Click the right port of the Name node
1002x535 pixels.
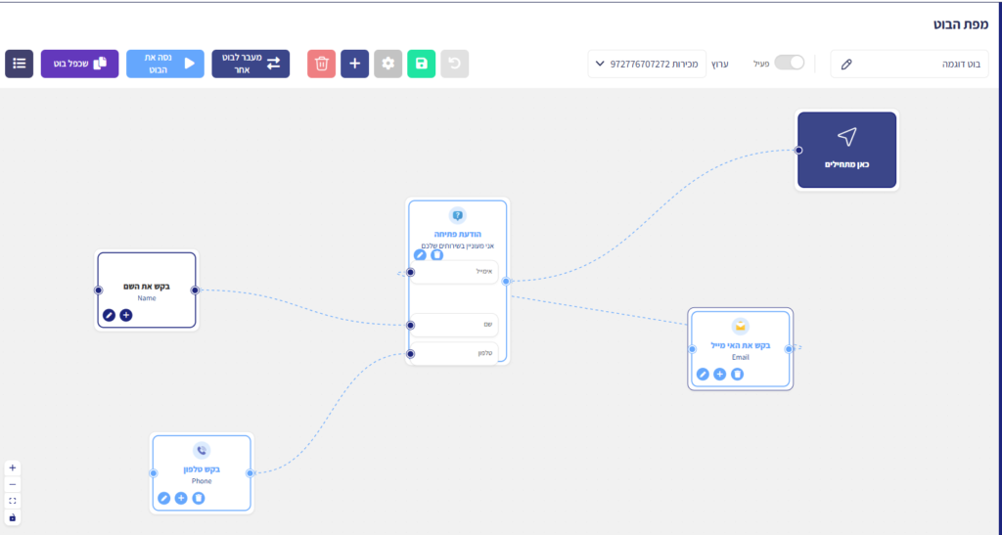(195, 290)
